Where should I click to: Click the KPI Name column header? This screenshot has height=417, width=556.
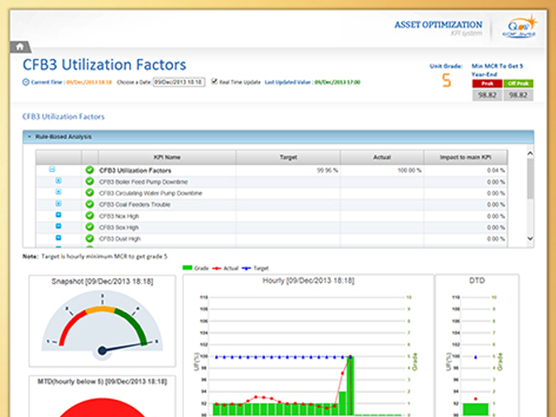(167, 157)
